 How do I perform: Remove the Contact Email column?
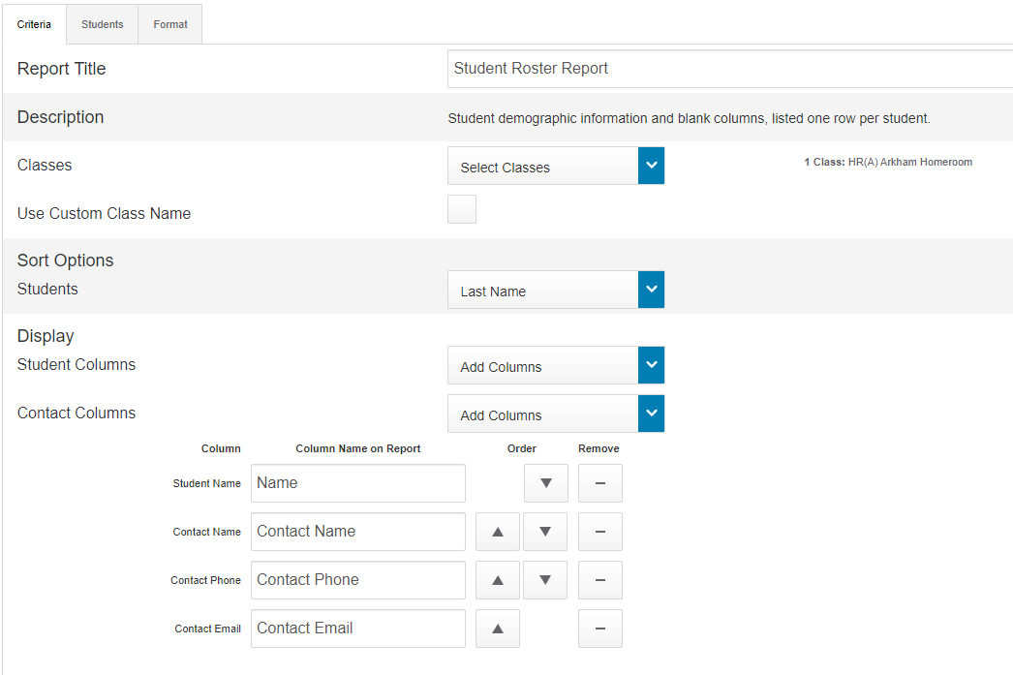tap(599, 628)
